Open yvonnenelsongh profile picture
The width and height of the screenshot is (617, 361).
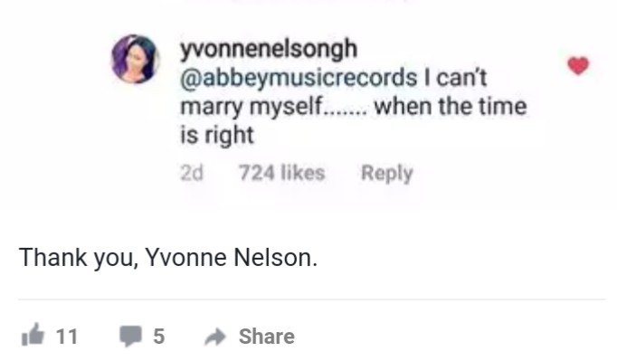(x=136, y=59)
